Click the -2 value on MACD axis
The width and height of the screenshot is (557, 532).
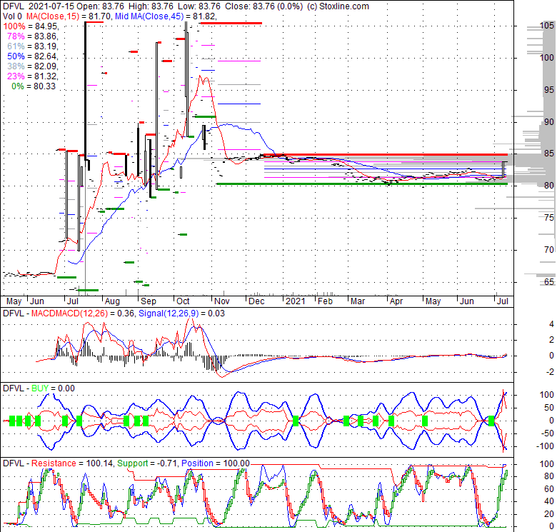point(551,372)
